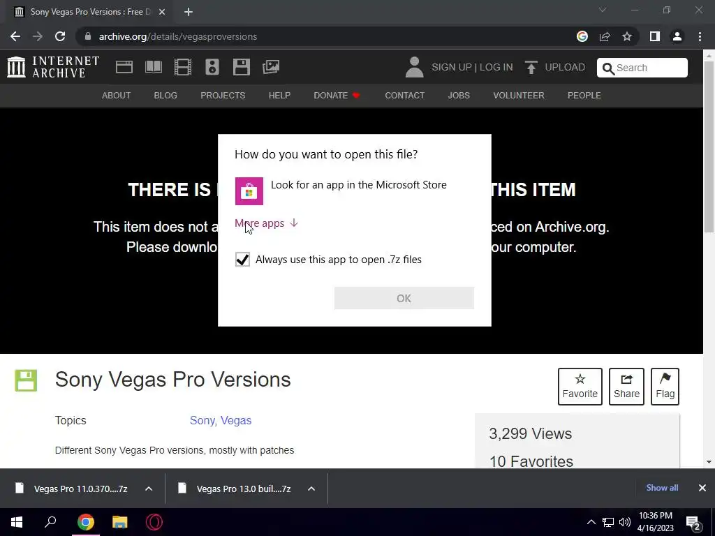Open the VOLUNTEER menu item
The image size is (715, 536).
point(519,95)
